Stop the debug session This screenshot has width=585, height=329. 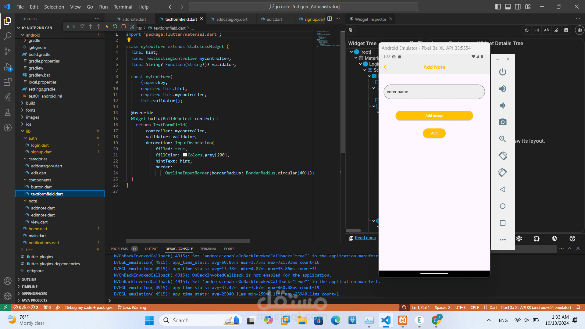tap(123, 27)
